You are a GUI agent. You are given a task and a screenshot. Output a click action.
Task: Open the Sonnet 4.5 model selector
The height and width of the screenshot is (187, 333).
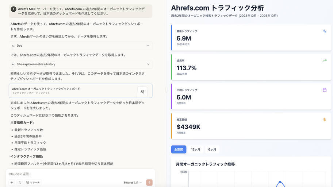point(133,182)
